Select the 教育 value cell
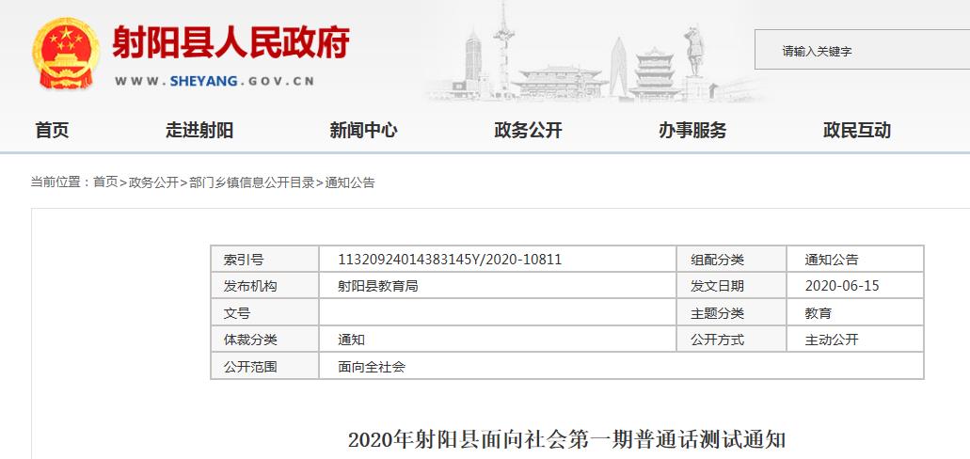Image resolution: width=970 pixels, height=459 pixels. coord(855,313)
